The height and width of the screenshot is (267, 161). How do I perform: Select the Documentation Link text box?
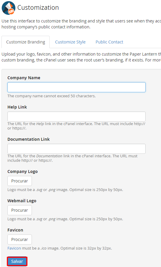[77, 149]
